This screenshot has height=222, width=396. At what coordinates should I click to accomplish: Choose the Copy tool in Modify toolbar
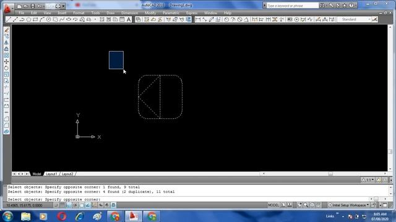coord(7,36)
